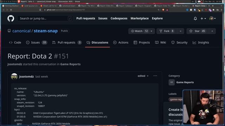The width and height of the screenshot is (225, 126).
Task: Open the edited history dropdown
Action: point(143,76)
